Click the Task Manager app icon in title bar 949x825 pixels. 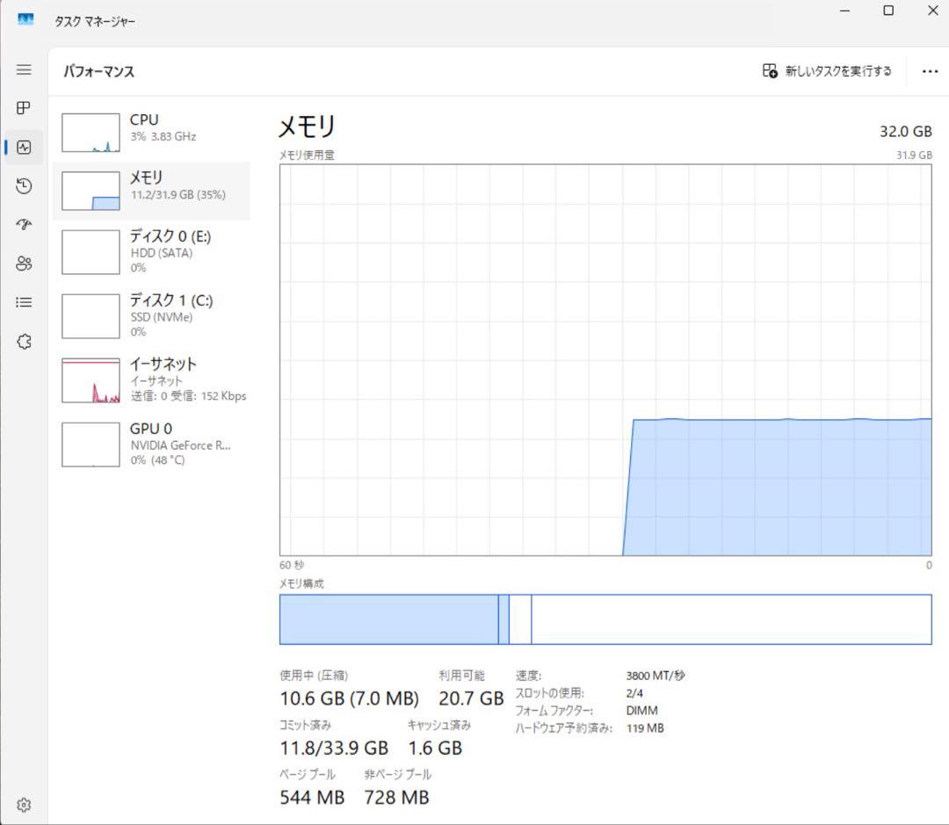(x=25, y=20)
